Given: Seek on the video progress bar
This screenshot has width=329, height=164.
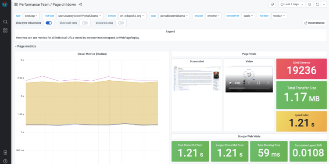Looking at the screenshot, I should coord(249,88).
